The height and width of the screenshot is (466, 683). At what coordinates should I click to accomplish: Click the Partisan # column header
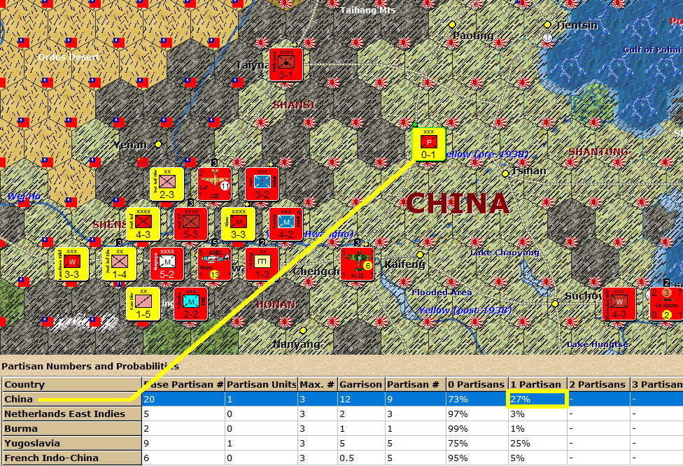click(x=416, y=385)
